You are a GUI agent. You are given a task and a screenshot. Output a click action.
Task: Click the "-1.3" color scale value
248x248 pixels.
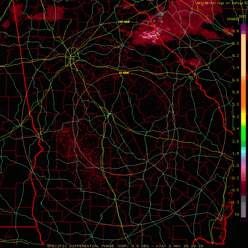pyautogui.click(x=234, y=202)
